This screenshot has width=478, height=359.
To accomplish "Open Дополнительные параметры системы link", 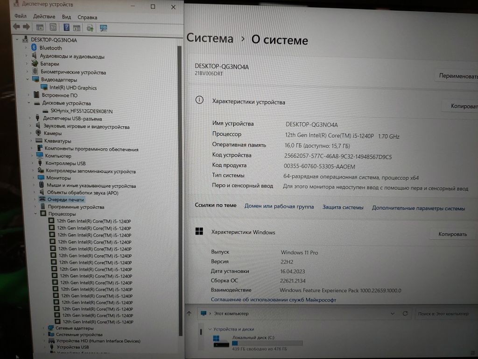I will click(x=418, y=208).
